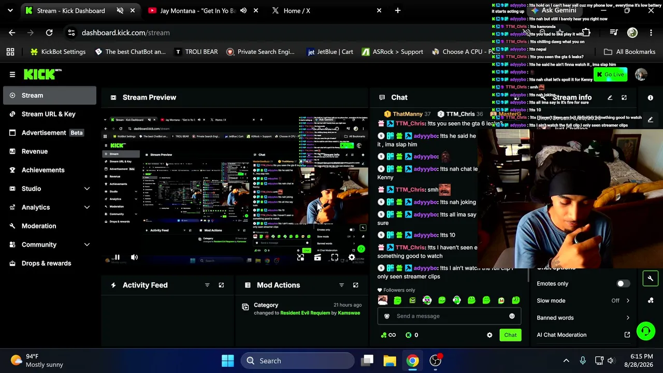Open Stream URL & Key page
The height and width of the screenshot is (373, 663).
tap(50, 114)
